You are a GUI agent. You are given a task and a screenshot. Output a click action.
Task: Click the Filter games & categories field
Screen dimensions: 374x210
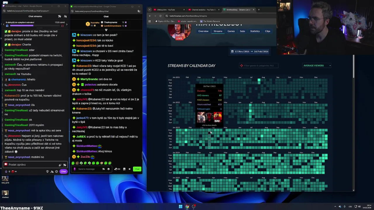(x=259, y=66)
